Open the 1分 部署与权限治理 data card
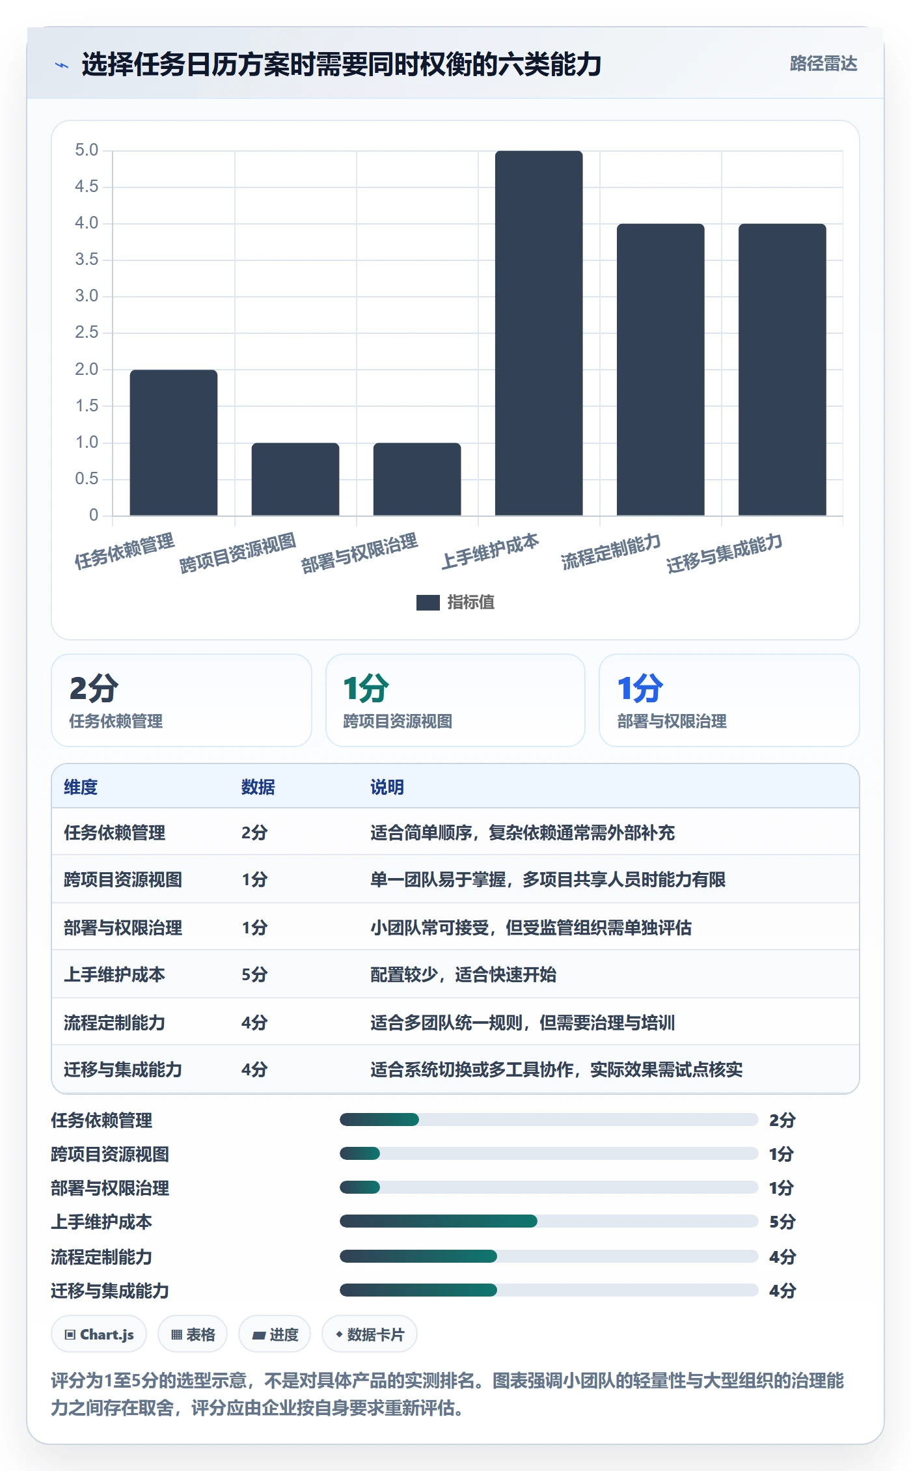 (729, 700)
